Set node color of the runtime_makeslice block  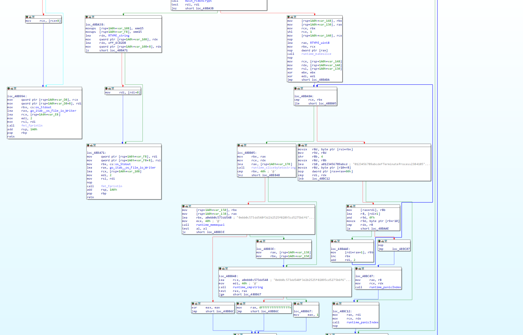tap(288, 17)
